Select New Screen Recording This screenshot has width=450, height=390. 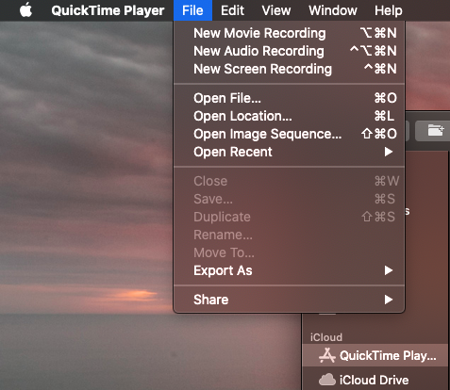pyautogui.click(x=289, y=69)
